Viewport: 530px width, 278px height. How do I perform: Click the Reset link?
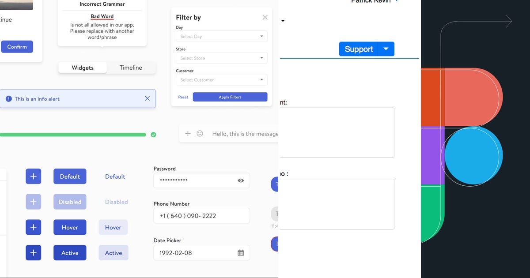183,97
